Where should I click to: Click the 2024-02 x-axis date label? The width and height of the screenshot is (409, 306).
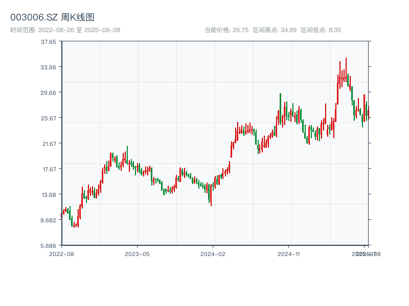pos(213,253)
